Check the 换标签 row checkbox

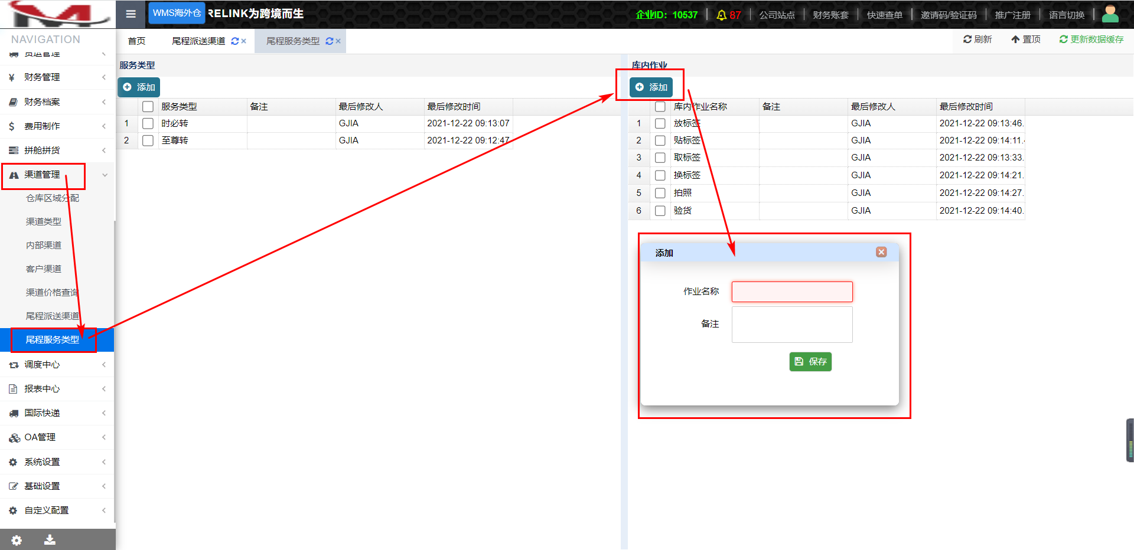[x=660, y=175]
